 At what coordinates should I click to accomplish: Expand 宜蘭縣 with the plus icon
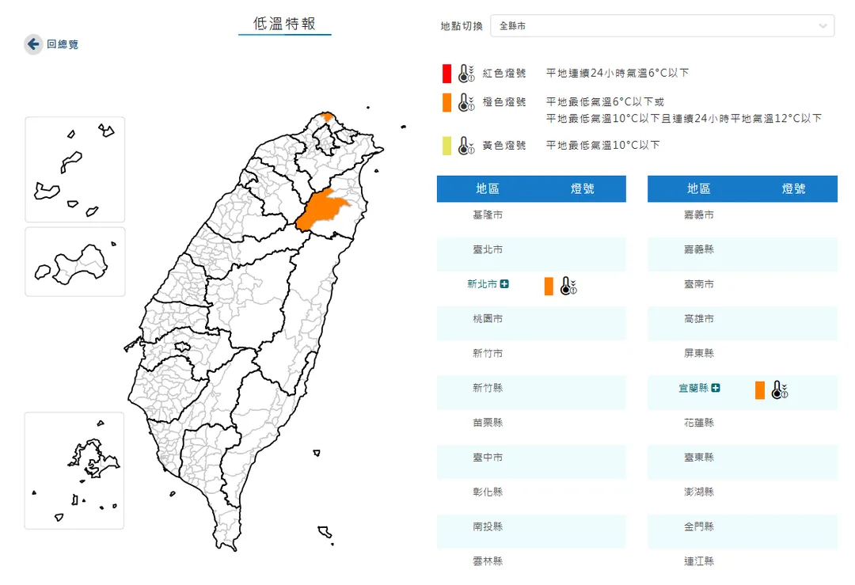tap(716, 388)
